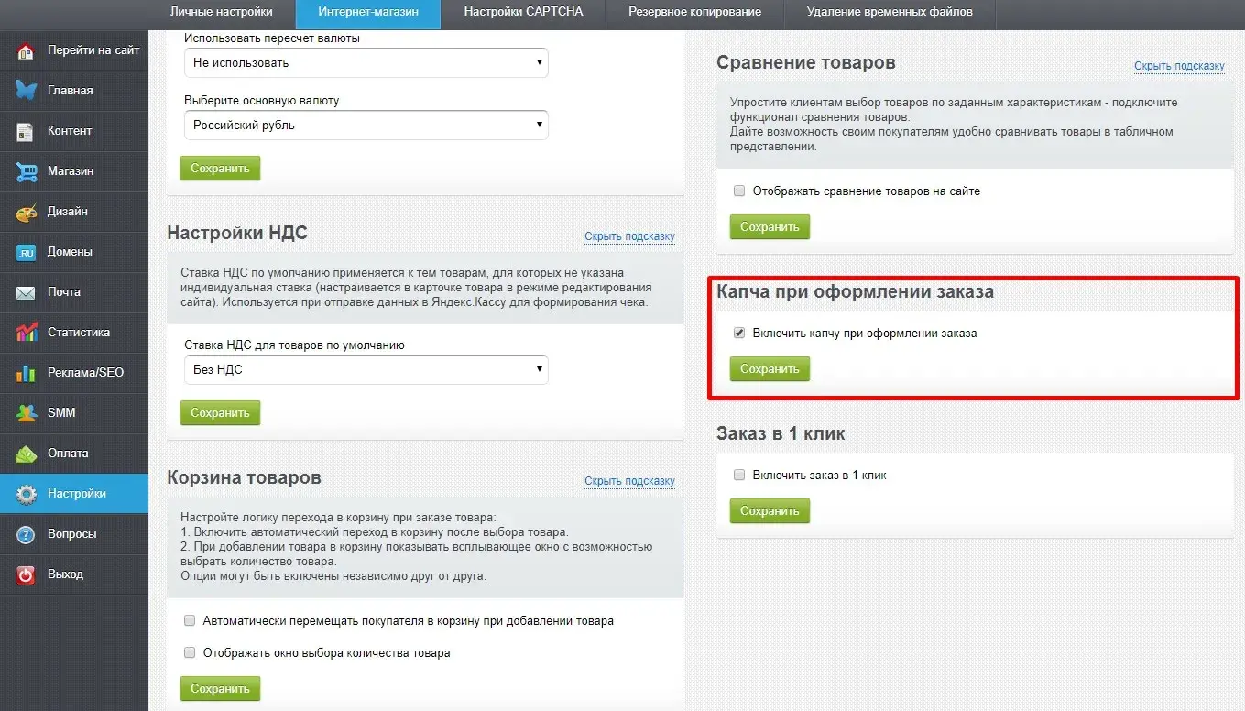Click the house icon for Перейти на сайт
1245x711 pixels.
pyautogui.click(x=26, y=50)
